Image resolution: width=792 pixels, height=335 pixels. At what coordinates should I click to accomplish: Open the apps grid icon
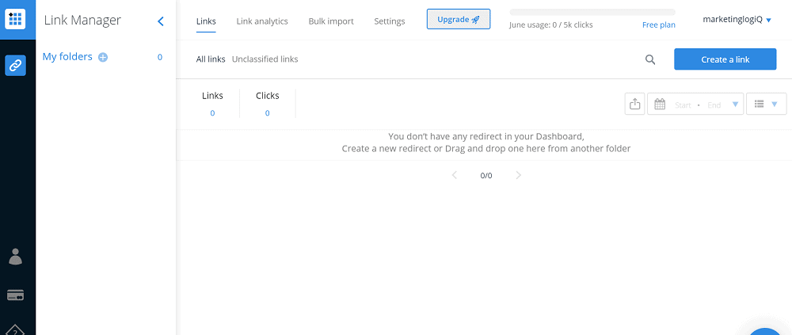pos(16,19)
